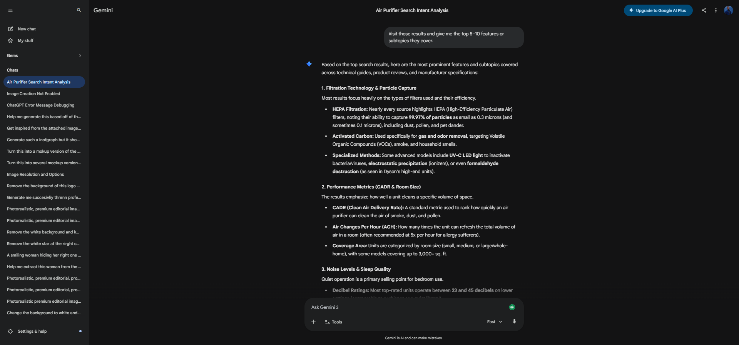Select the Air Purifier Search Intent Analysis chat
The image size is (739, 345).
point(39,82)
